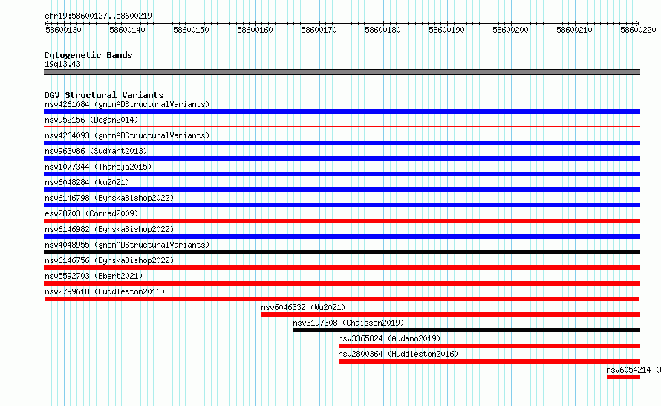Select the red bar under nsv3365824
The height and width of the screenshot is (406, 661).
coord(489,346)
